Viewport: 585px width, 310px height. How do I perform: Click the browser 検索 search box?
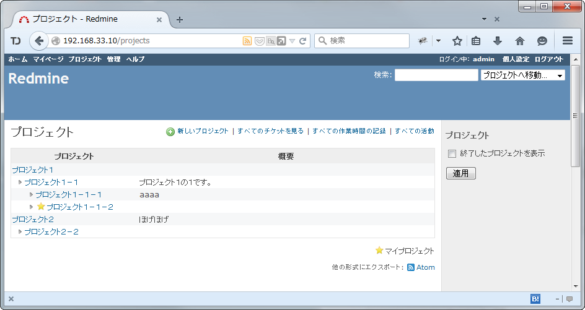pos(362,41)
